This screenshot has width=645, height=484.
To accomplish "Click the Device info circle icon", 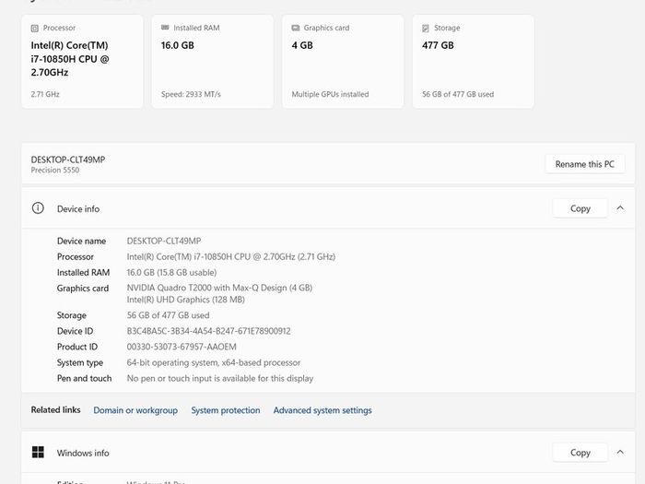I will click(x=38, y=208).
